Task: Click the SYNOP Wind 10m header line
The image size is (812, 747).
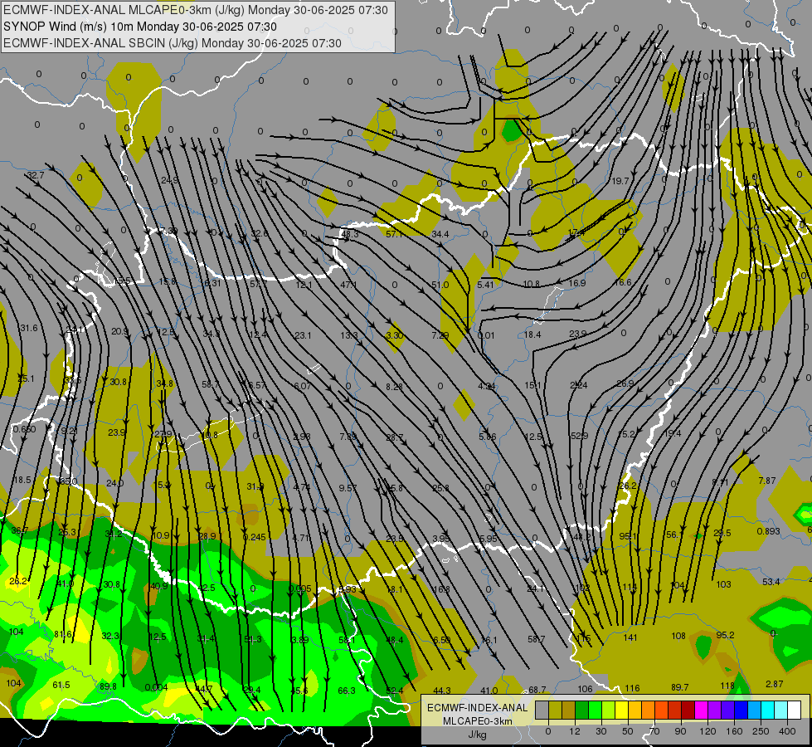Action: coord(140,27)
